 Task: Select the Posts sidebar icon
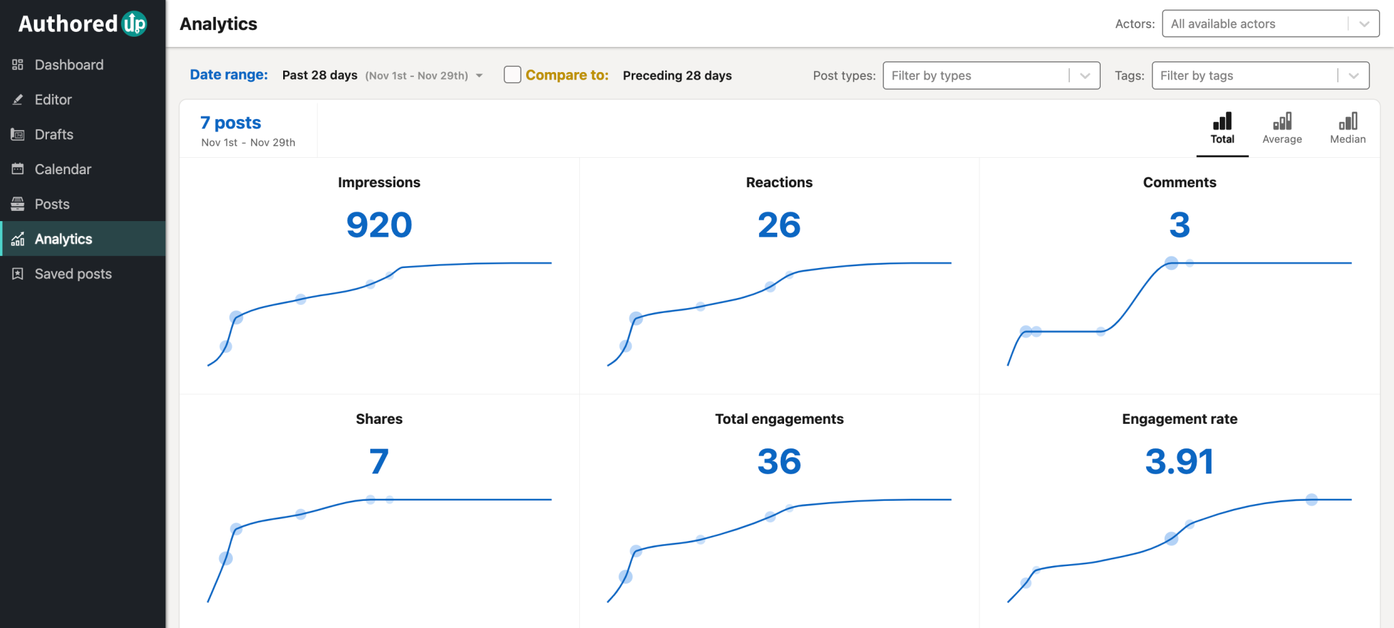(x=19, y=203)
